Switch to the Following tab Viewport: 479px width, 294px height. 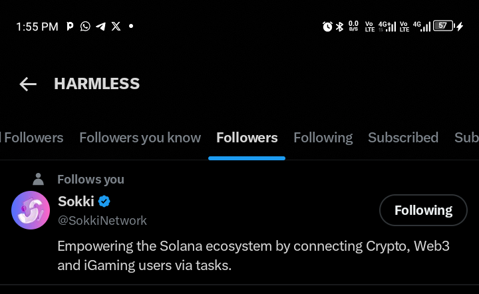323,138
